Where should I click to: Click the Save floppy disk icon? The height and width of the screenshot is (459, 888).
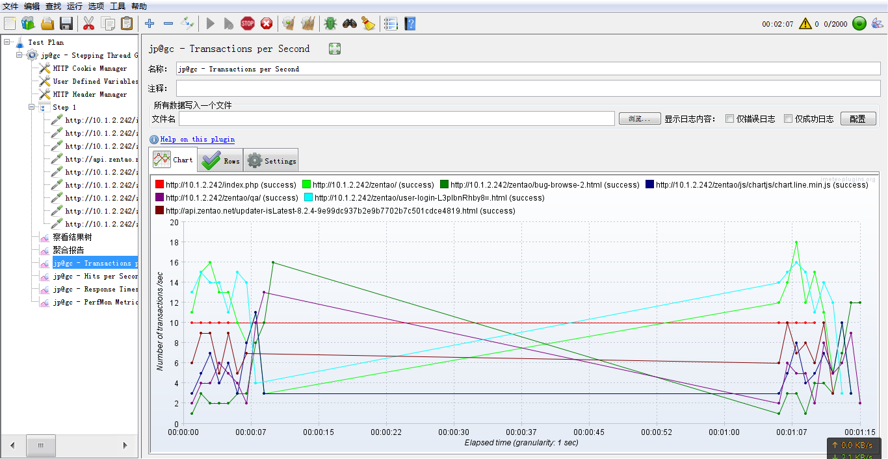(x=66, y=24)
